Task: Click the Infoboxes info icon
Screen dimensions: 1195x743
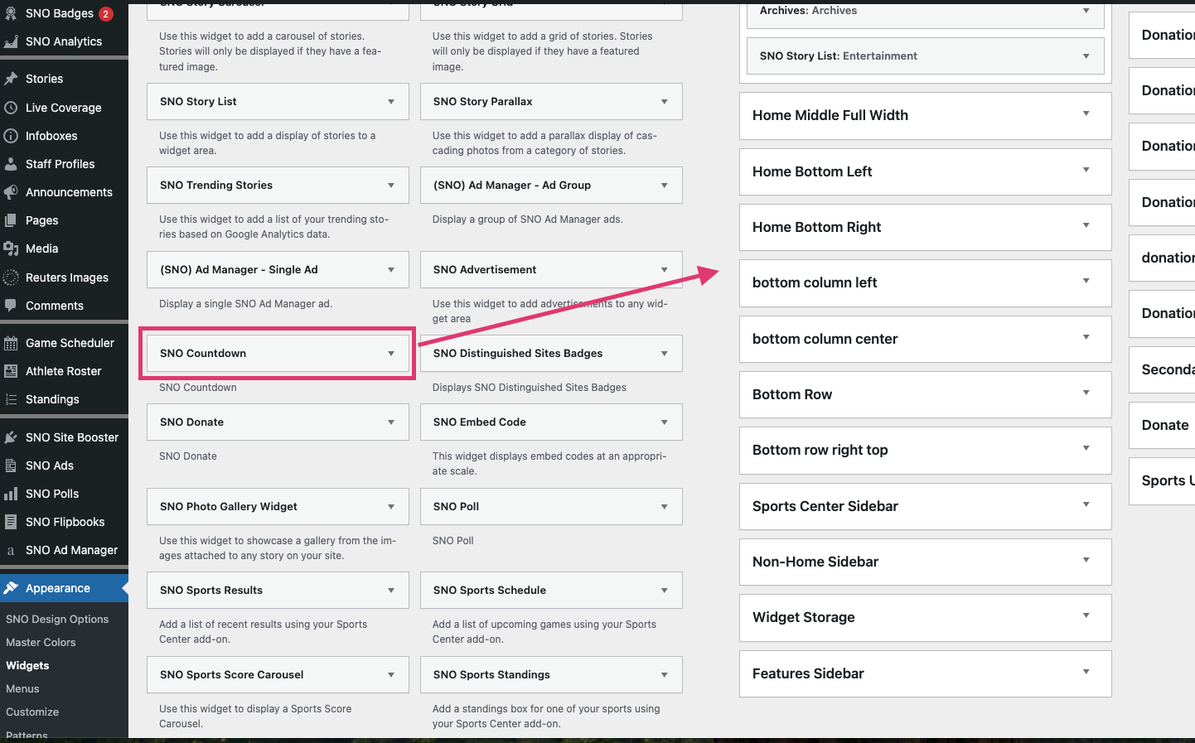Action: point(11,136)
